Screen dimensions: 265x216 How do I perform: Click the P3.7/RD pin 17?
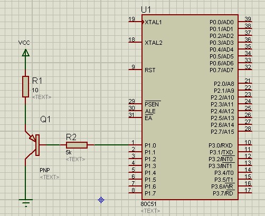tap(245, 193)
